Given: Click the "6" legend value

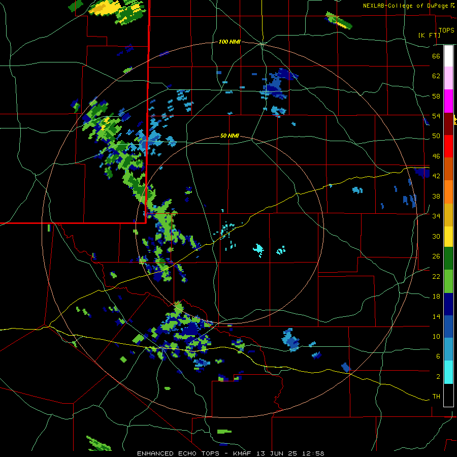Looking at the screenshot, I should 438,356.
